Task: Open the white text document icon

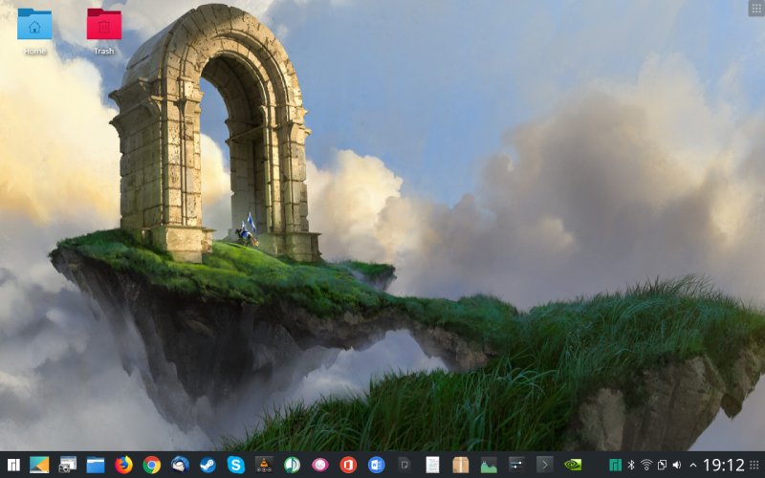Action: click(432, 465)
